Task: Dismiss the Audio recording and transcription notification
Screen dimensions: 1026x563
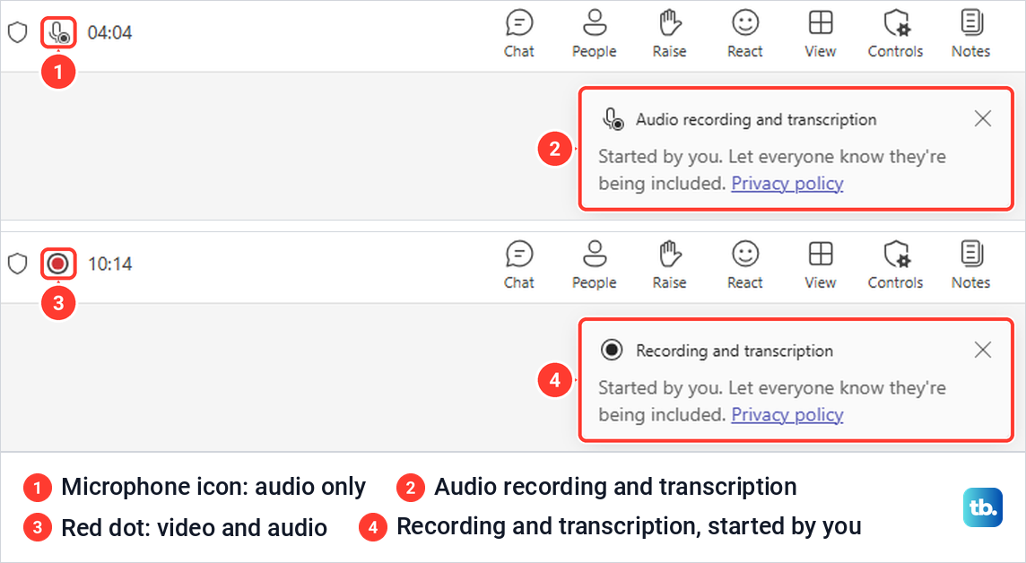Action: tap(982, 118)
